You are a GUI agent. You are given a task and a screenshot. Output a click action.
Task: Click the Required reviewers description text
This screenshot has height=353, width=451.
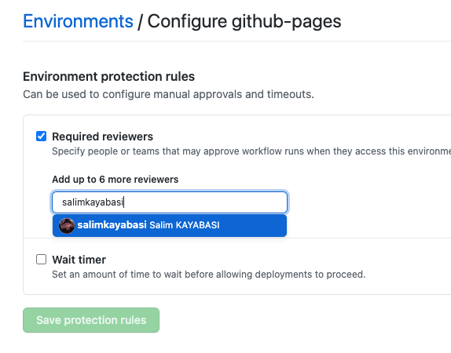[251, 151]
